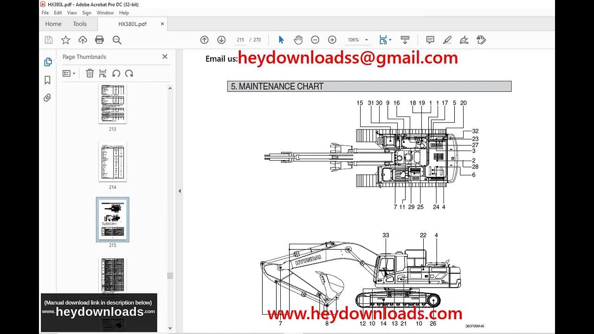594x334 pixels.
Task: Click the insert/split pages icon in thumbnails
Action: (103, 73)
